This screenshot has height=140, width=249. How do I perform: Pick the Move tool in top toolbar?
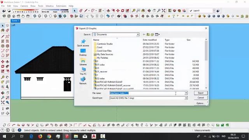click(118, 10)
